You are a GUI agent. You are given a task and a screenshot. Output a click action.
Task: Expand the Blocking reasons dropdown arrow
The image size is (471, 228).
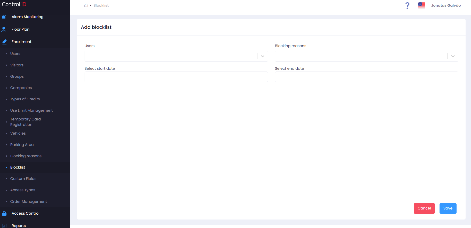pyautogui.click(x=453, y=56)
